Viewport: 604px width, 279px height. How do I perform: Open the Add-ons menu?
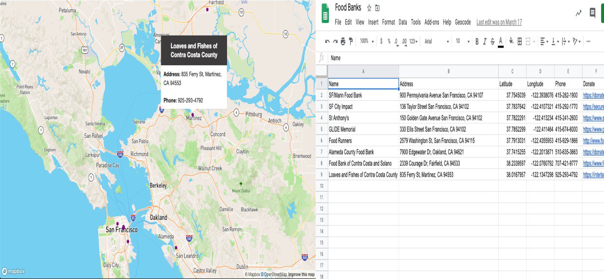point(432,22)
